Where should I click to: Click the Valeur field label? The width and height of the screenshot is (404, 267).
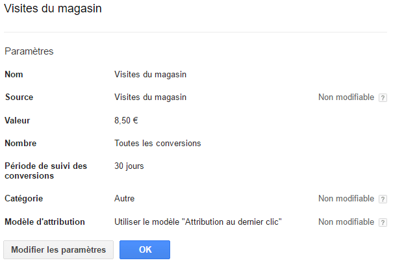point(18,120)
